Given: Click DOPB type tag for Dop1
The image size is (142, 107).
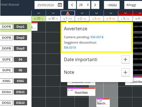Looking at the screenshot, I should (x=6, y=27).
